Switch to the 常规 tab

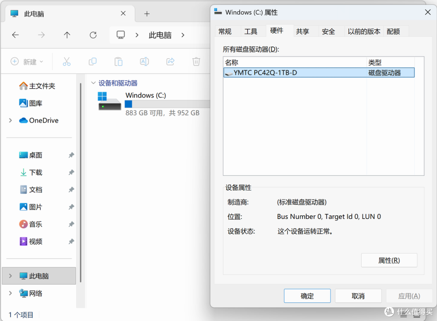click(225, 32)
